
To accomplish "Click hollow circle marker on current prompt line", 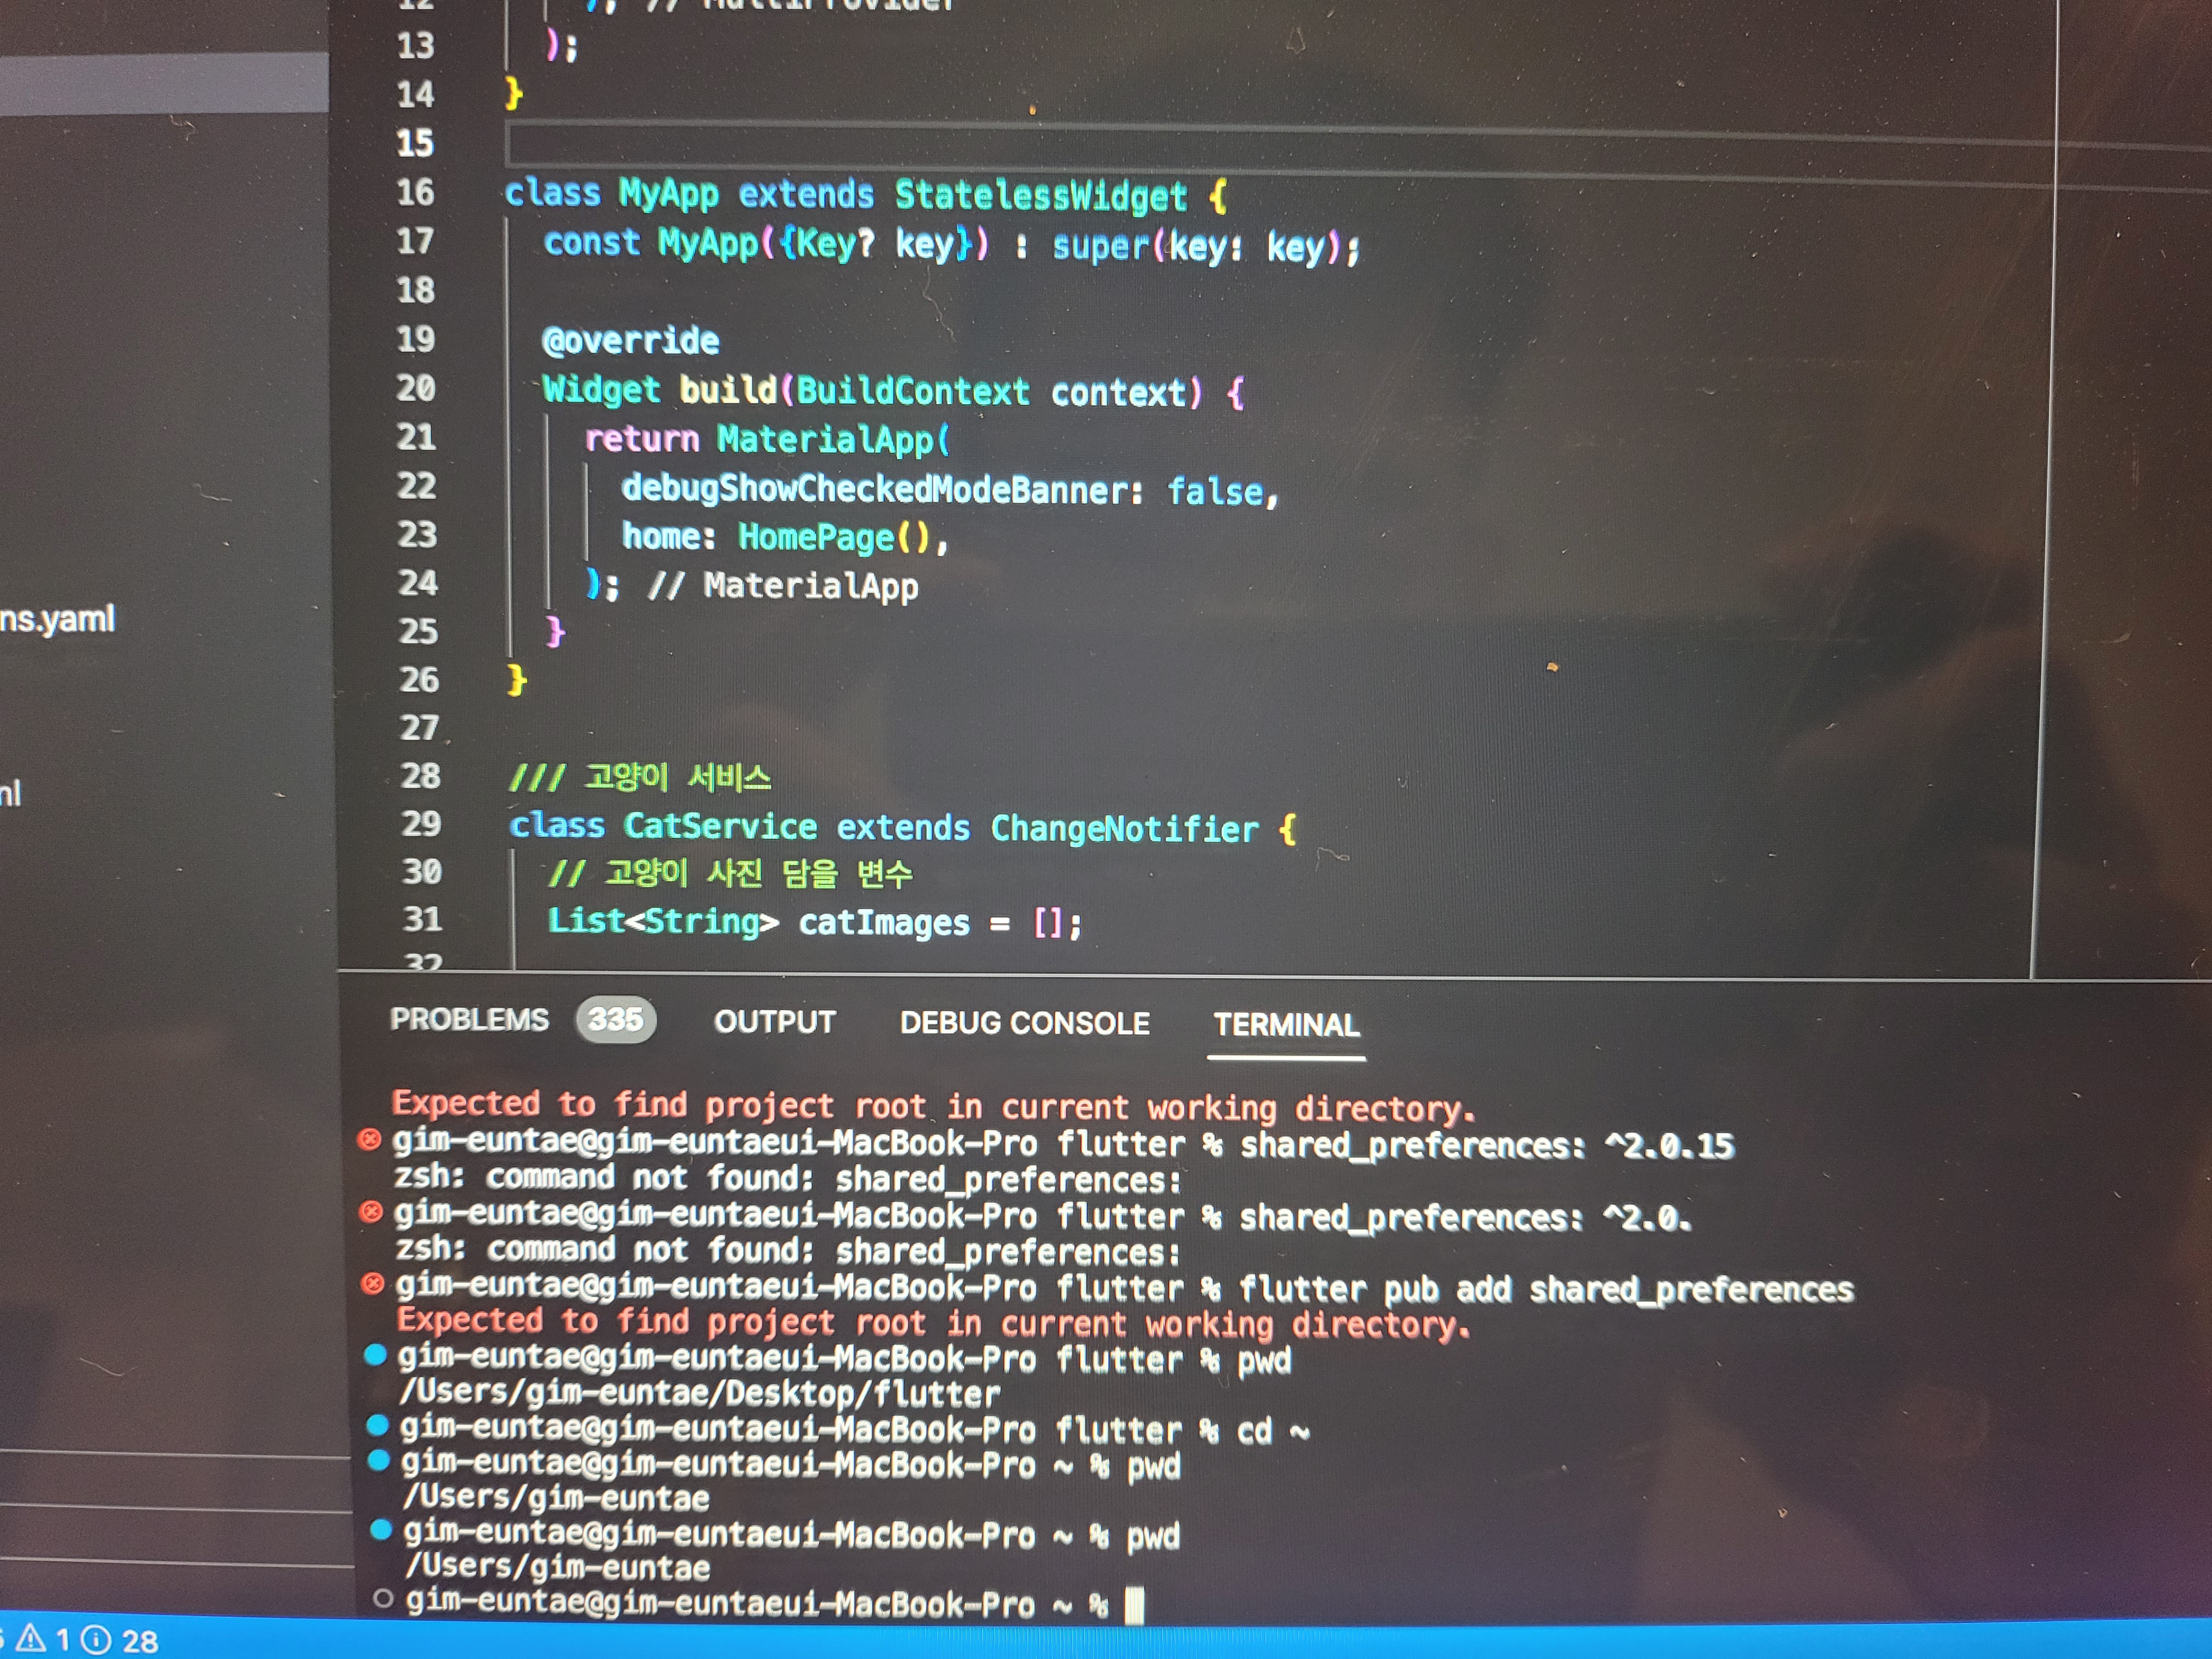I will click(382, 1598).
